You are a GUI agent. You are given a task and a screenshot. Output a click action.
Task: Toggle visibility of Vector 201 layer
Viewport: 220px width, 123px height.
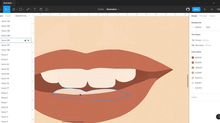(x=28, y=40)
